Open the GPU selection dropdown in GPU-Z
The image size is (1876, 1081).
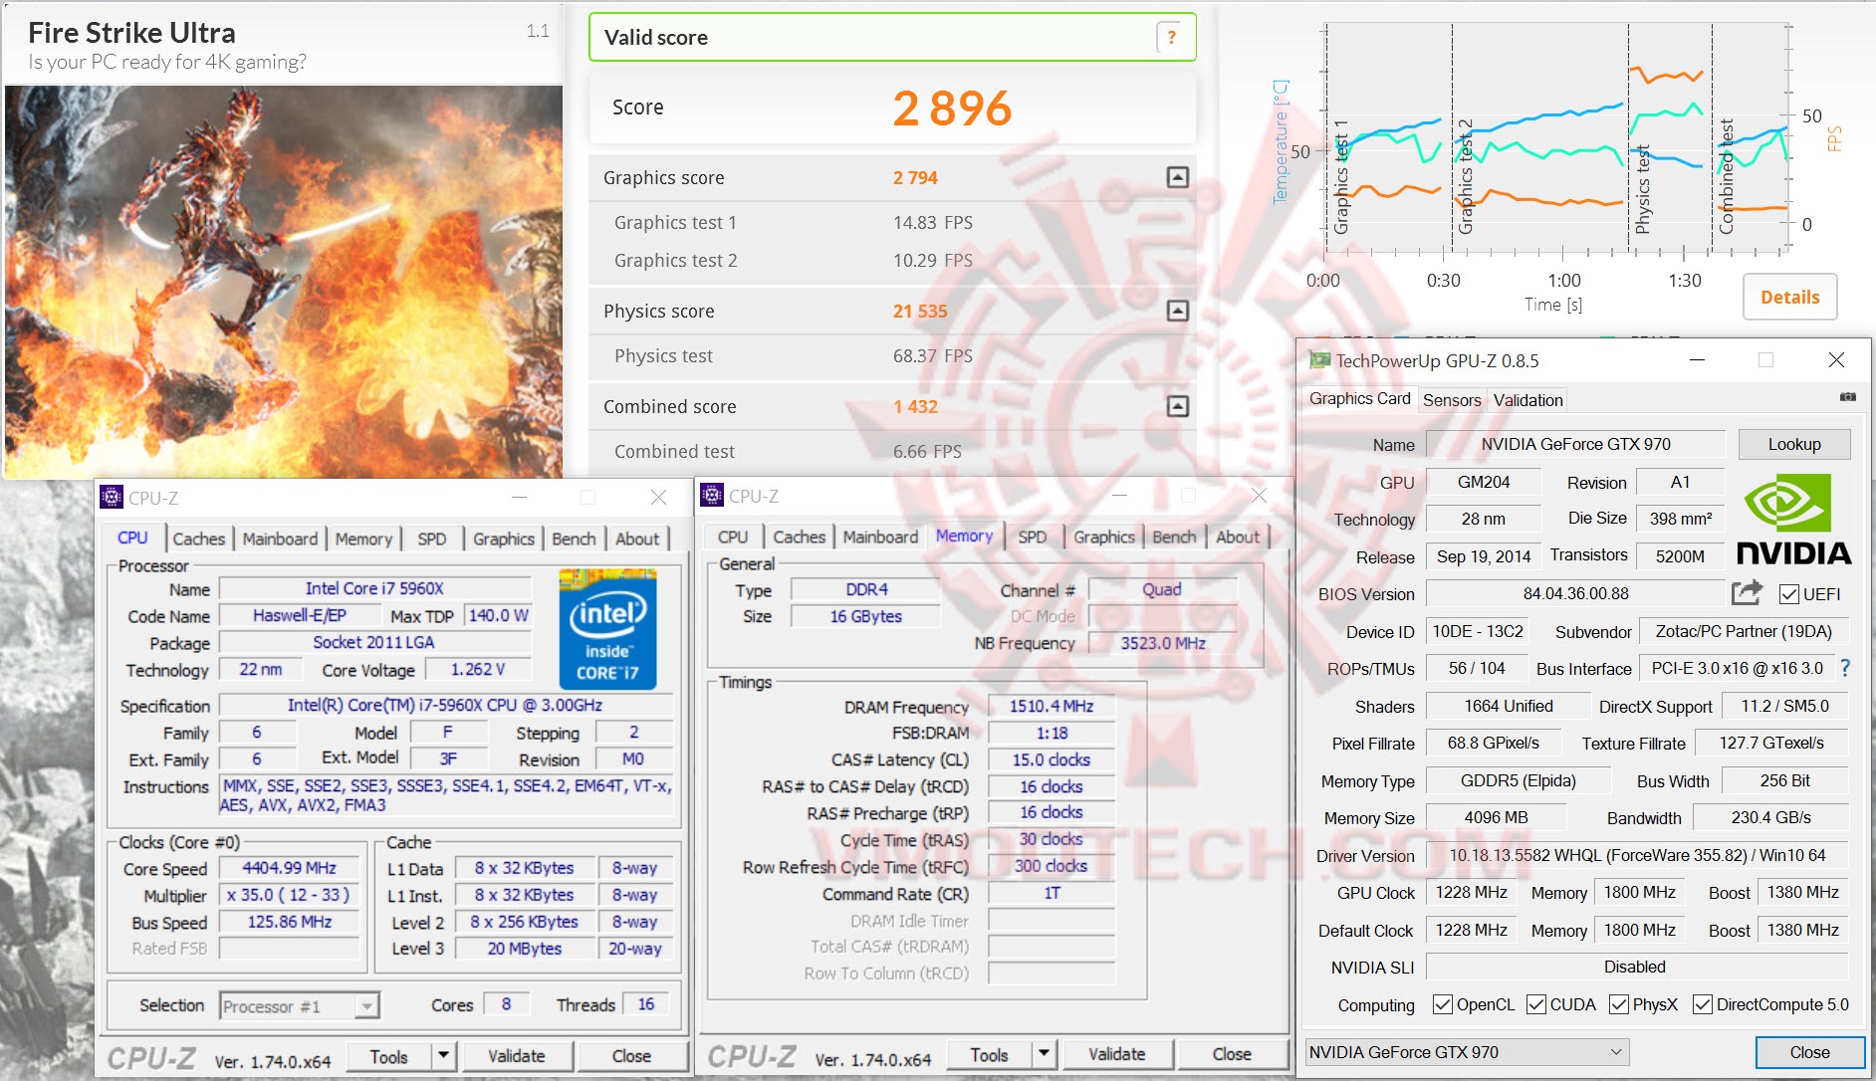tap(1467, 1052)
